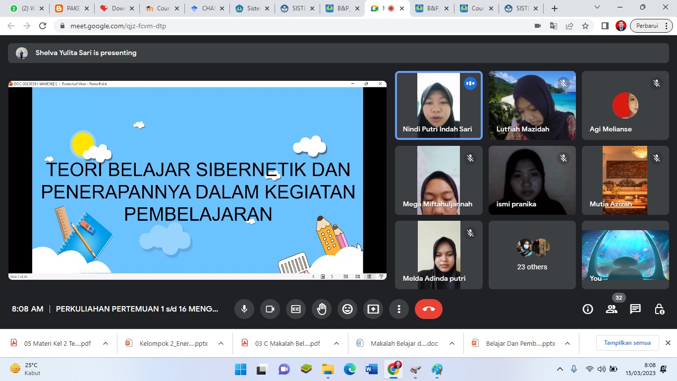Screen dimensions: 677x381
Task: Toggle the camera on or off
Action: (x=270, y=309)
